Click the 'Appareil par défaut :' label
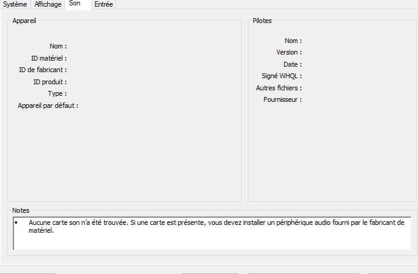 click(48, 105)
